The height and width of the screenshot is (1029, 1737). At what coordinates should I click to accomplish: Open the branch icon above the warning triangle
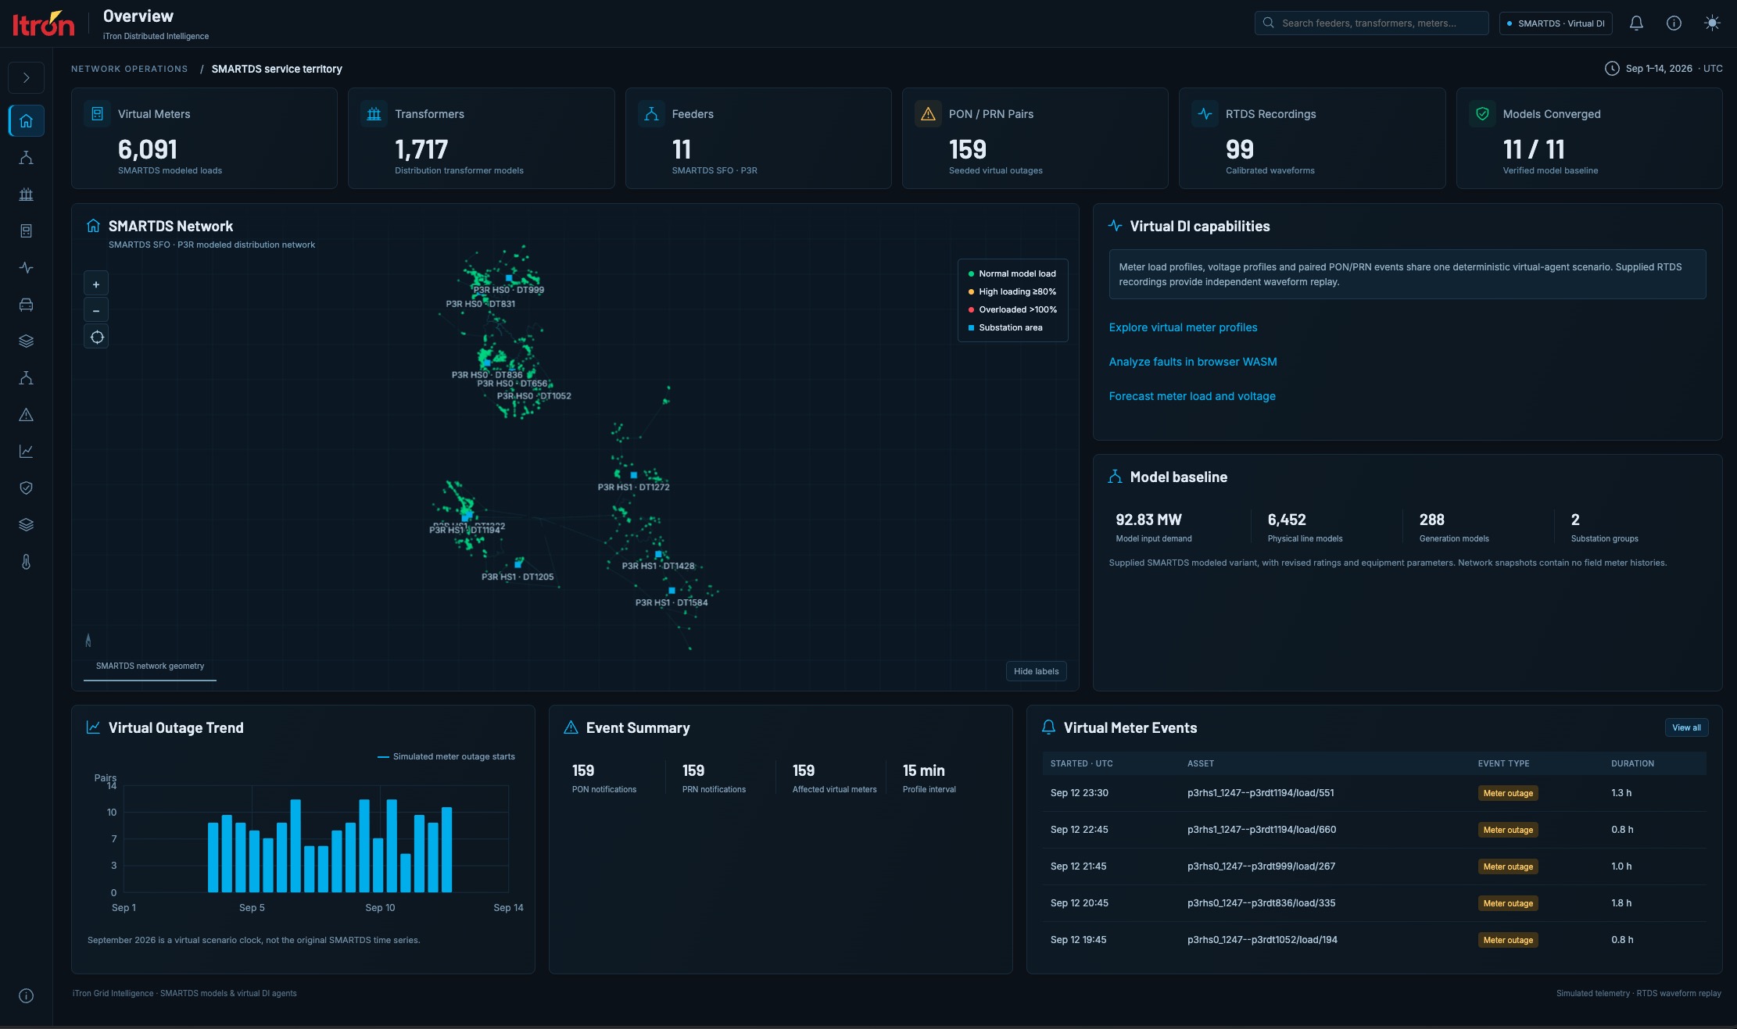pos(26,378)
